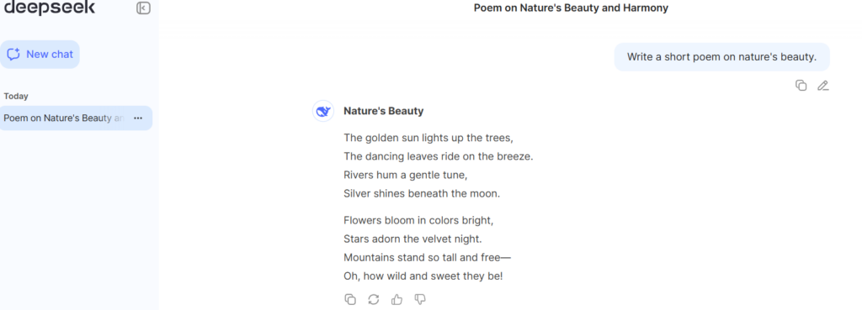Click the line 'The golden sun lights up the trees'
The width and height of the screenshot is (862, 310).
pyautogui.click(x=428, y=138)
